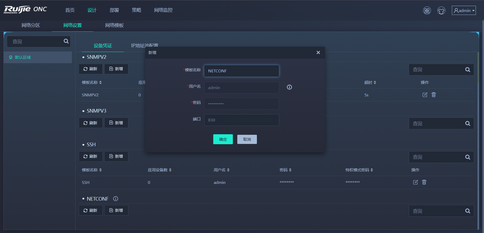Viewport: 484px width, 233px height.
Task: Open the 部署 menu
Action: coord(114,10)
